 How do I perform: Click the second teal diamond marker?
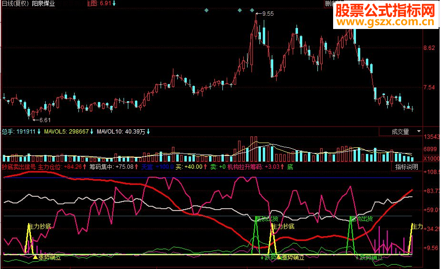coord(240,10)
